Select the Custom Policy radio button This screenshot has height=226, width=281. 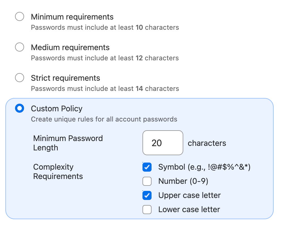coord(20,108)
